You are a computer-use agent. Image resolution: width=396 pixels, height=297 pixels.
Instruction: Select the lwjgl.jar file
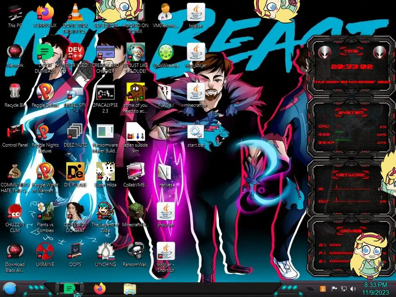196,12
